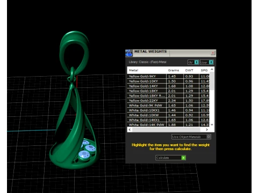
Task: Click the horizontal scrollbar right arrow
Action: pyautogui.click(x=207, y=130)
